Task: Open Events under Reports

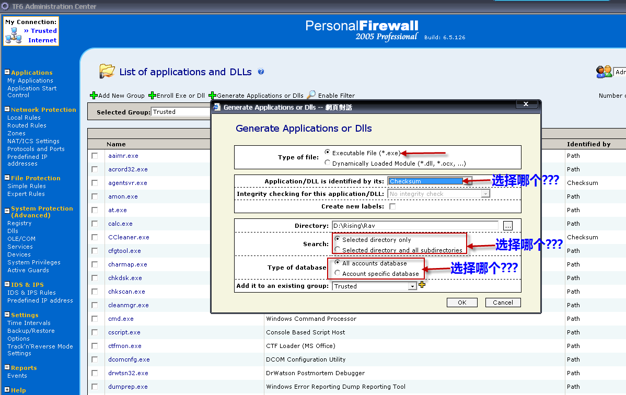Action: tap(17, 376)
